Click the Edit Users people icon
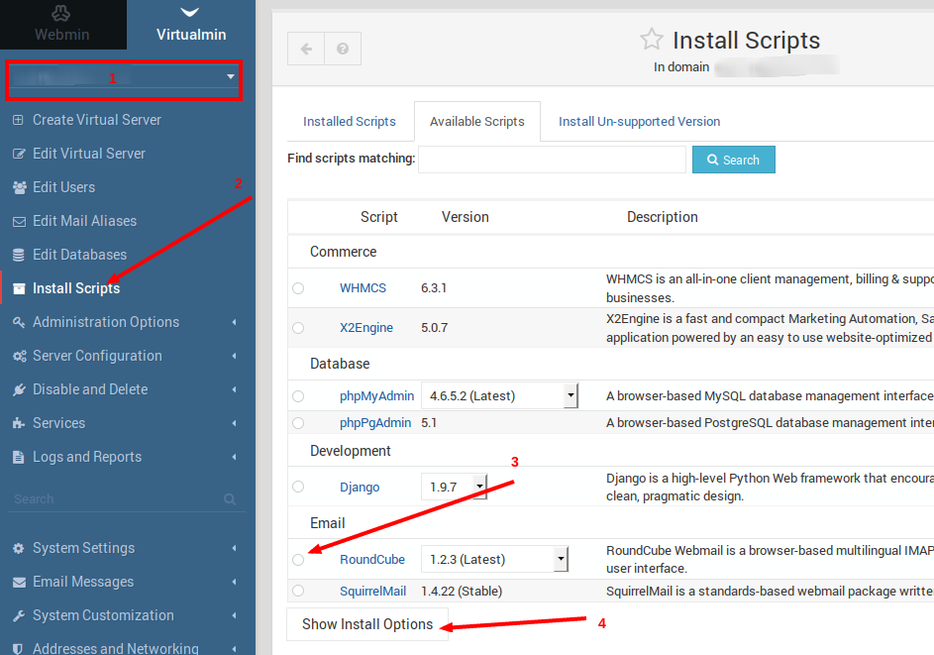This screenshot has height=655, width=934. point(20,187)
